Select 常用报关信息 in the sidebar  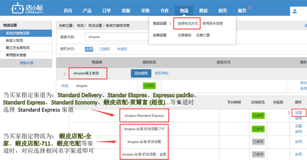[x=26, y=55]
